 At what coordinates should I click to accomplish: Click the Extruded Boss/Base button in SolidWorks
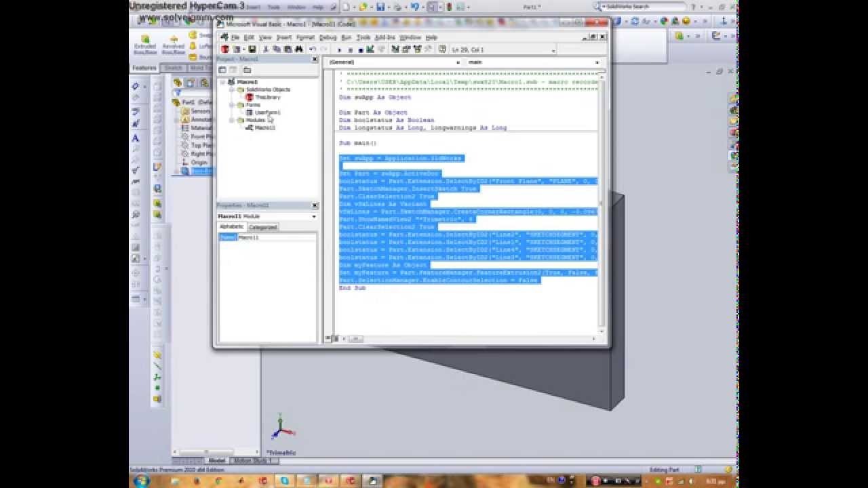pos(145,45)
